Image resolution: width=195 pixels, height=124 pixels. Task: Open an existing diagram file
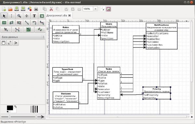tap(10, 9)
